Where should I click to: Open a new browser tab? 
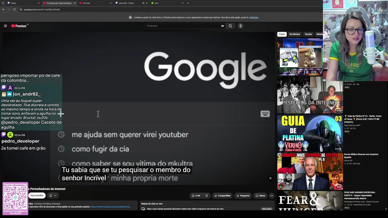188,3
